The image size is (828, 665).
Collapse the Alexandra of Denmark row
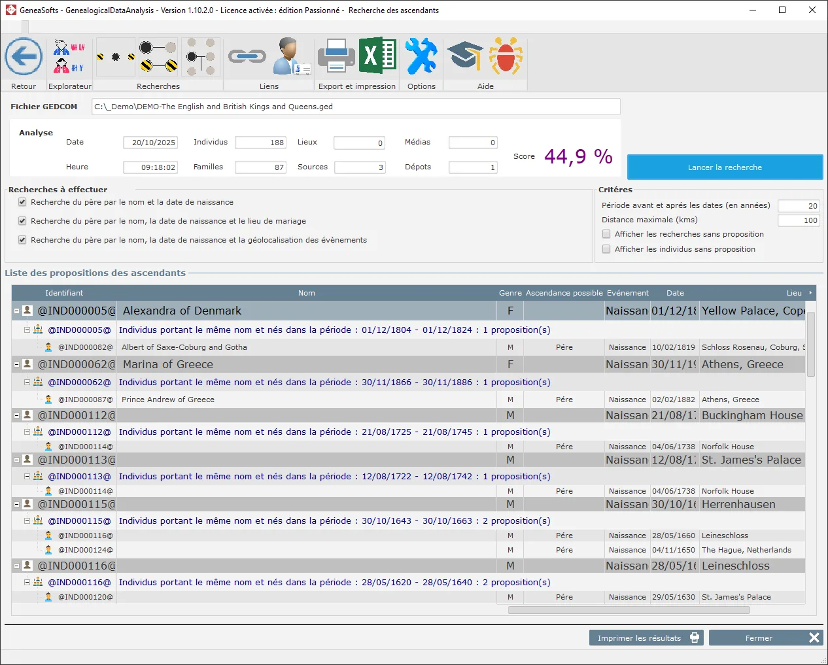[17, 311]
